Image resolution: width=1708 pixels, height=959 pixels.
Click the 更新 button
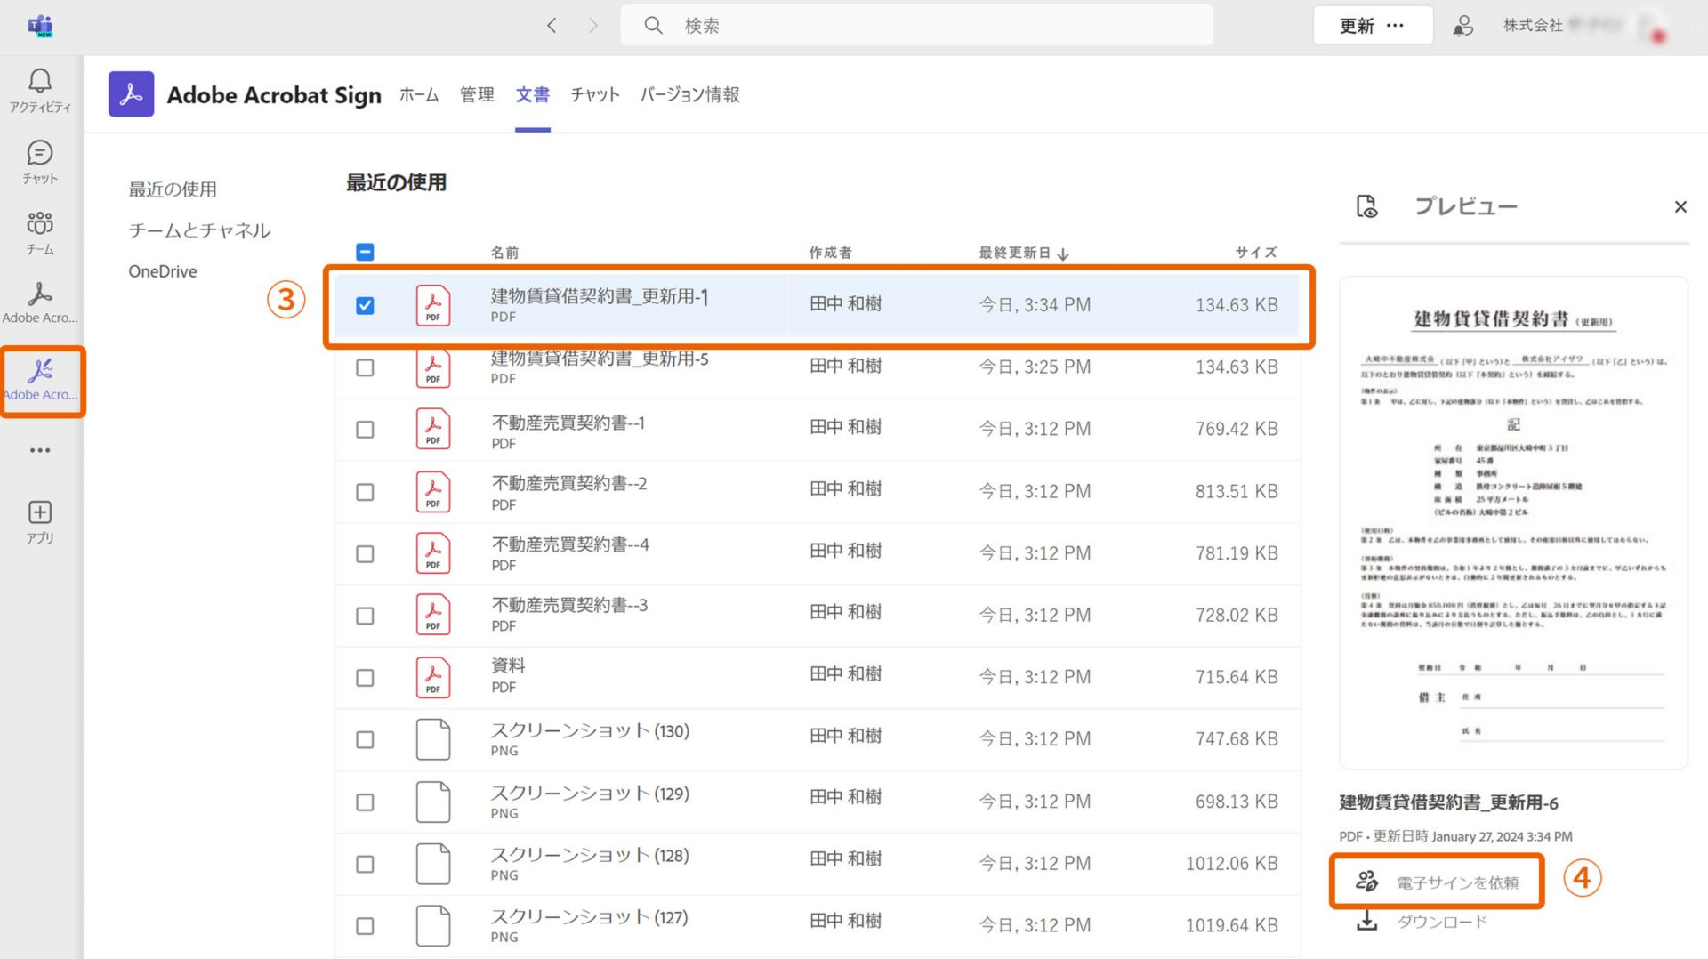click(x=1358, y=26)
